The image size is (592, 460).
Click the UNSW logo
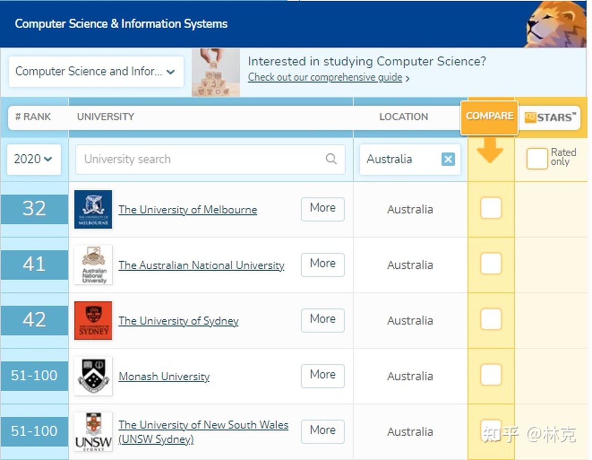(x=93, y=432)
